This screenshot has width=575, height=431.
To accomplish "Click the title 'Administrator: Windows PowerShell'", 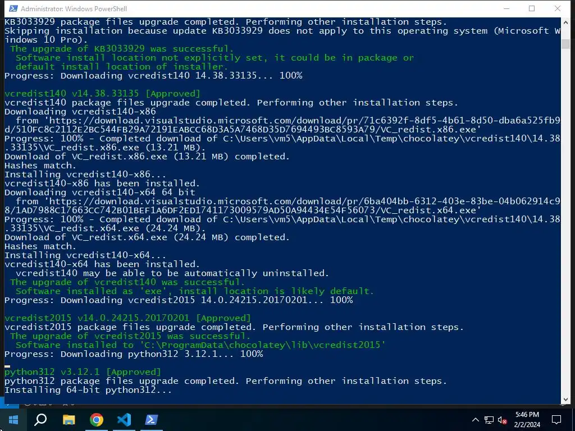I will pyautogui.click(x=74, y=9).
